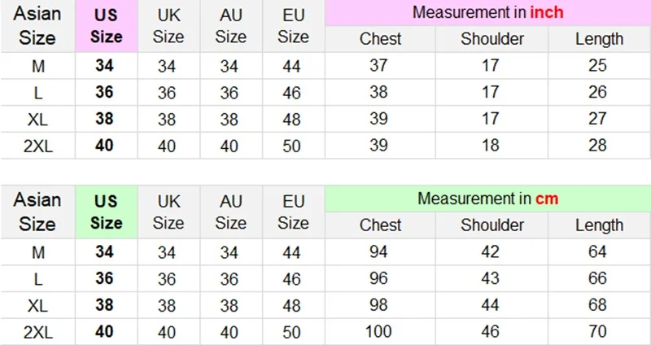Click Chest column header in inch table

click(379, 39)
